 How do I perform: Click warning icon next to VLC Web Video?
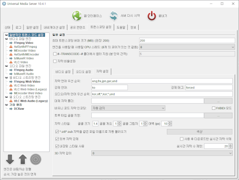[x=11, y=85]
